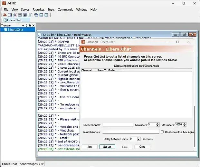The height and width of the screenshot is (167, 200).
Task: Sort by the Users column header
Action: 101,70
